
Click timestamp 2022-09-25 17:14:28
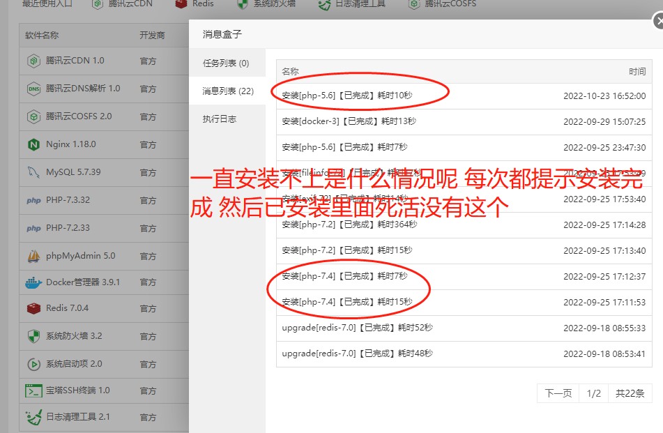pos(604,225)
